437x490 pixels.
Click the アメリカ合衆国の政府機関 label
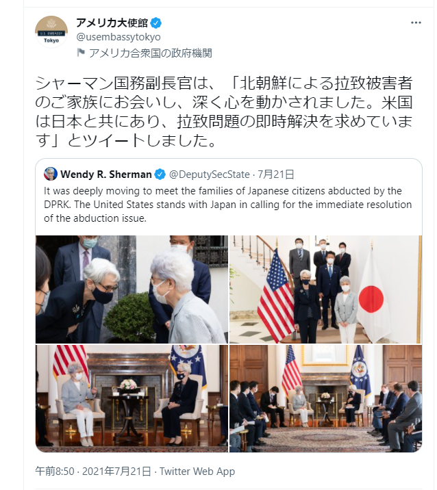tap(151, 53)
